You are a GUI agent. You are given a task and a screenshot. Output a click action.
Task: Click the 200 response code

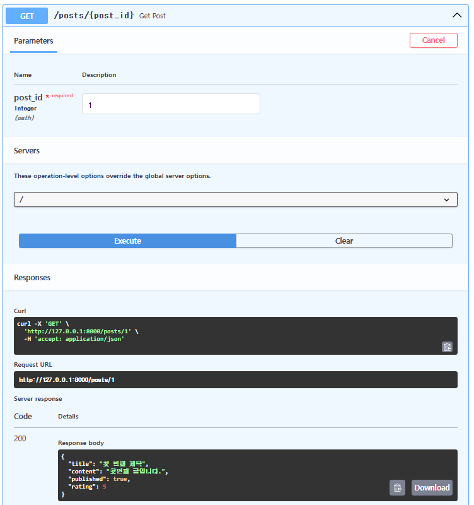pos(20,439)
